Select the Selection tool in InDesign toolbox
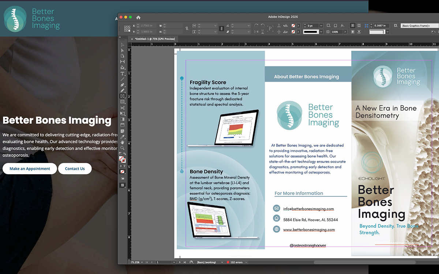This screenshot has width=439, height=274. pos(123,45)
